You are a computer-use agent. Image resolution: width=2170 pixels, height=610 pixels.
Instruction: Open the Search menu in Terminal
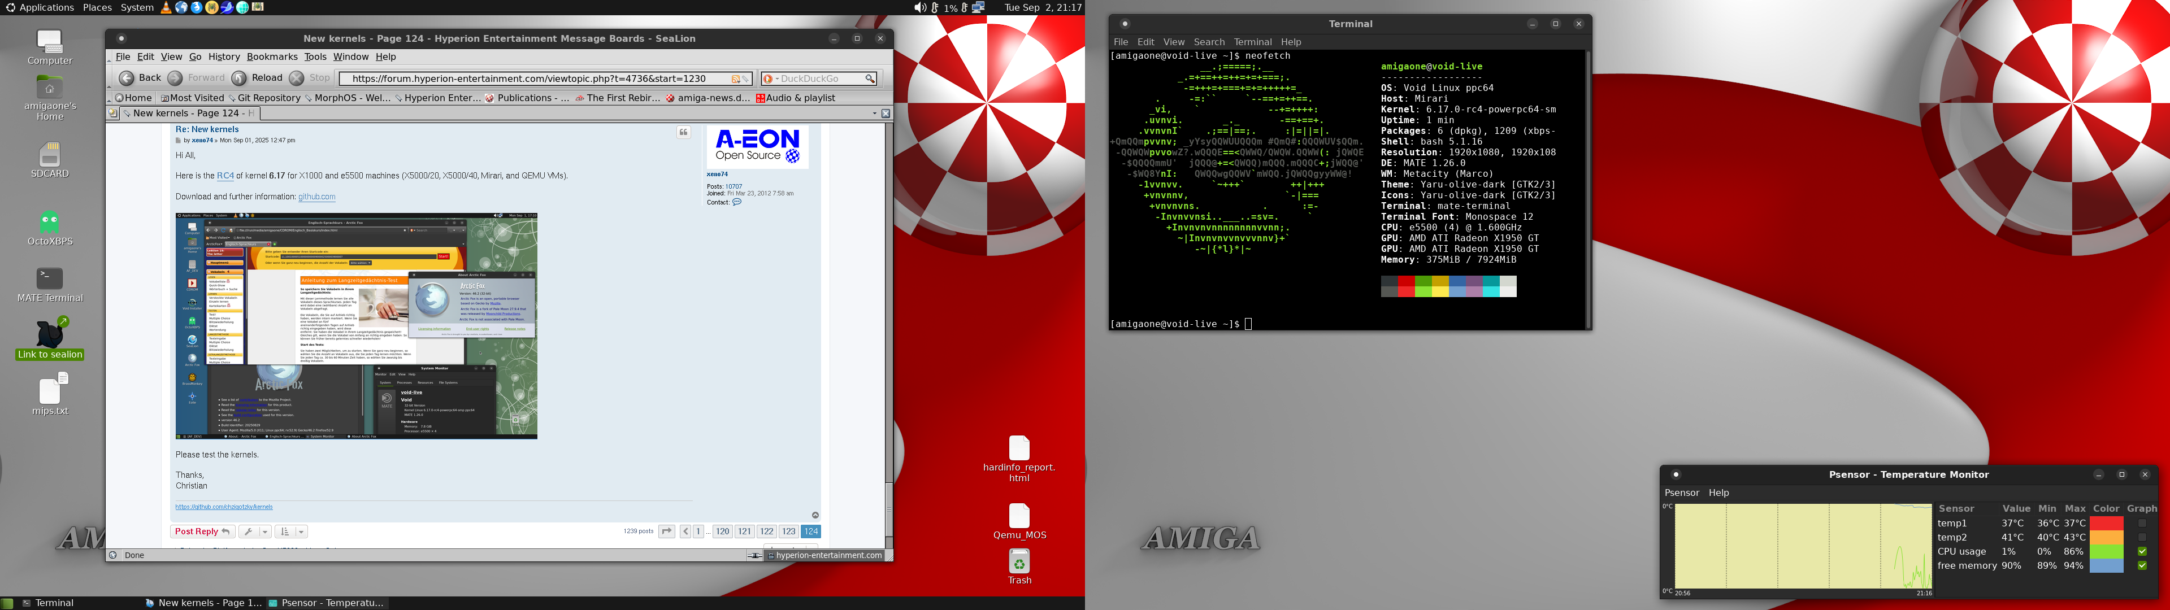(x=1209, y=42)
